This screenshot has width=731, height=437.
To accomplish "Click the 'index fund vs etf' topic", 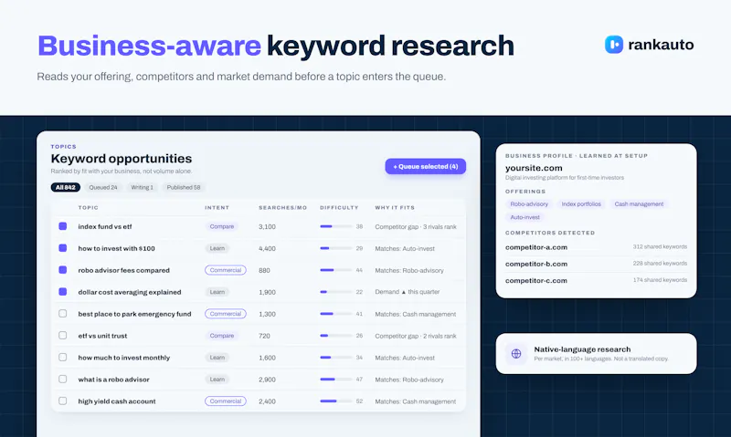I will click(x=105, y=226).
